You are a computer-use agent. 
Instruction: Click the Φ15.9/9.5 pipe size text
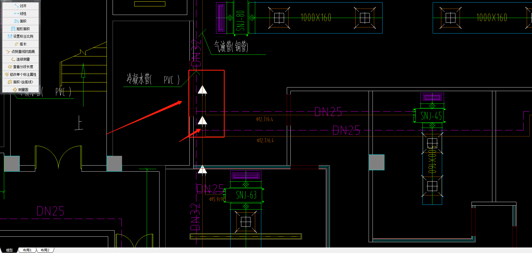(217, 199)
